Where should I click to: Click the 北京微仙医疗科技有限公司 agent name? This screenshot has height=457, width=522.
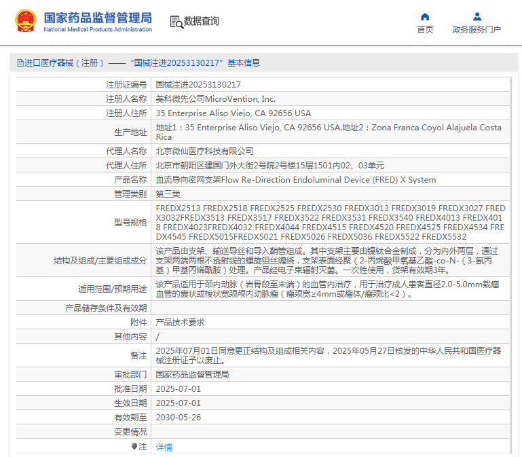pyautogui.click(x=204, y=151)
